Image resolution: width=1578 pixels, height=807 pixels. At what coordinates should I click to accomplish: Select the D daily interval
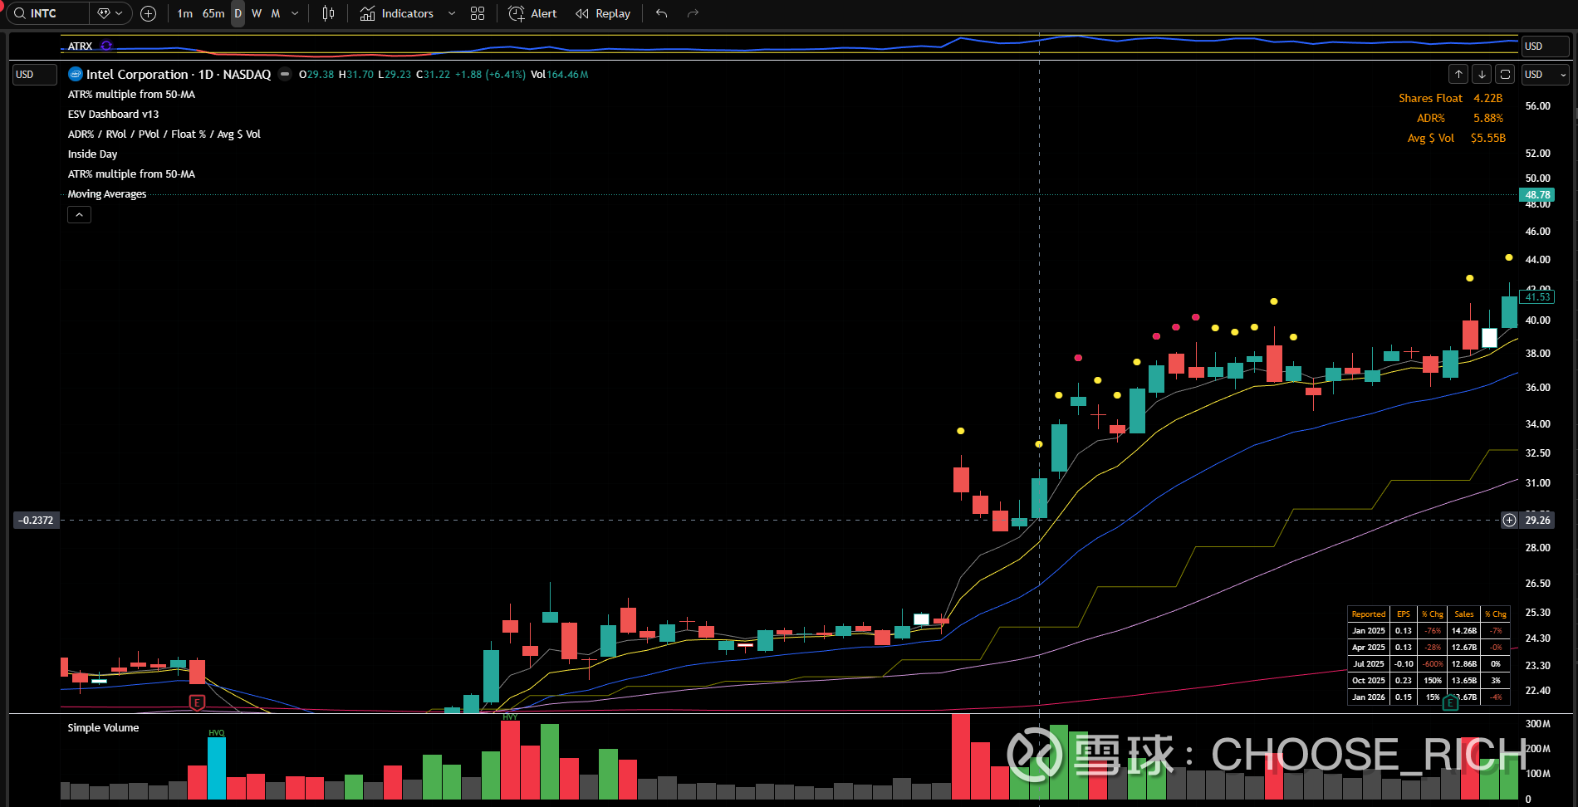238,13
